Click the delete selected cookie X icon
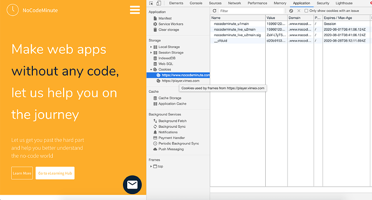This screenshot has width=372, height=200. [299, 11]
